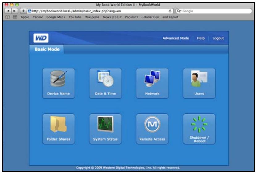Open the Network settings tile

click(152, 83)
